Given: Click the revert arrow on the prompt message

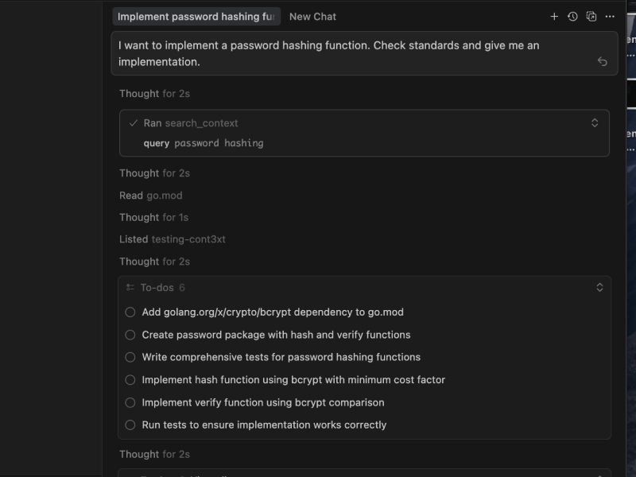Looking at the screenshot, I should pyautogui.click(x=602, y=60).
